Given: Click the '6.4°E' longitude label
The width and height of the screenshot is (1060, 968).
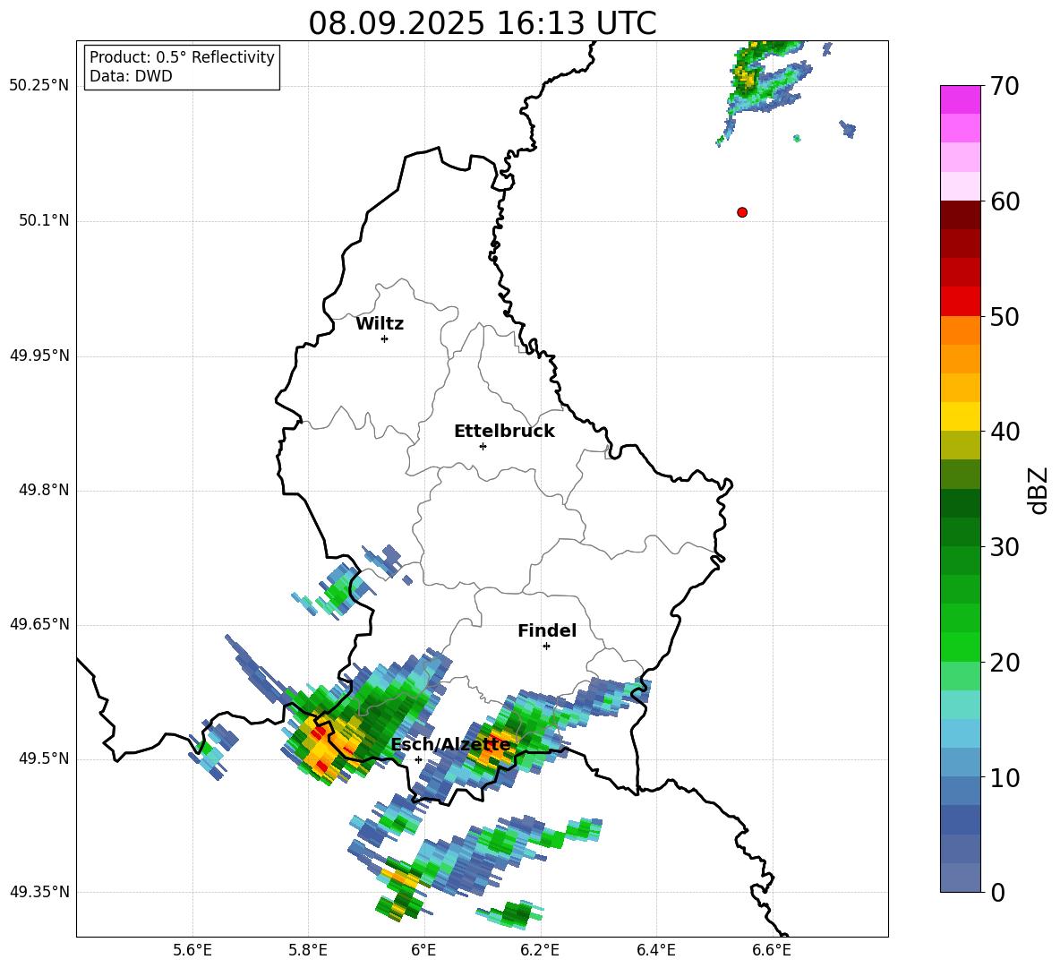Looking at the screenshot, I should (655, 950).
